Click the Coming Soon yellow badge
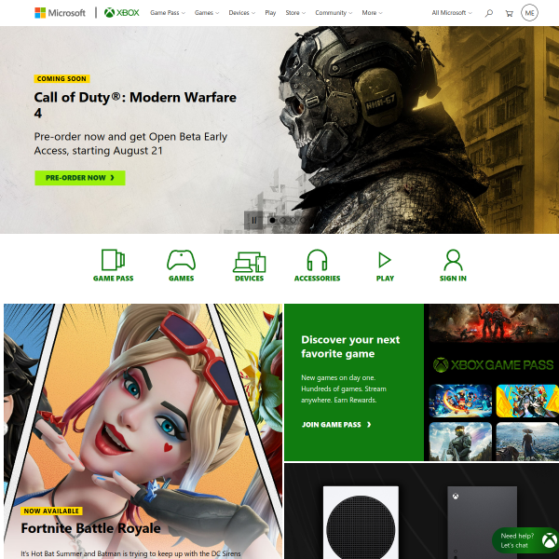Viewport: 559px width, 559px height. (x=61, y=79)
